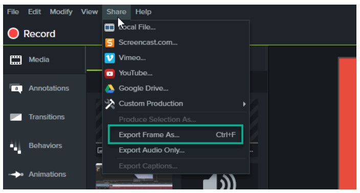Select the audio speaker clip thumbnail
The image size is (360, 193).
click(x=219, y=182)
